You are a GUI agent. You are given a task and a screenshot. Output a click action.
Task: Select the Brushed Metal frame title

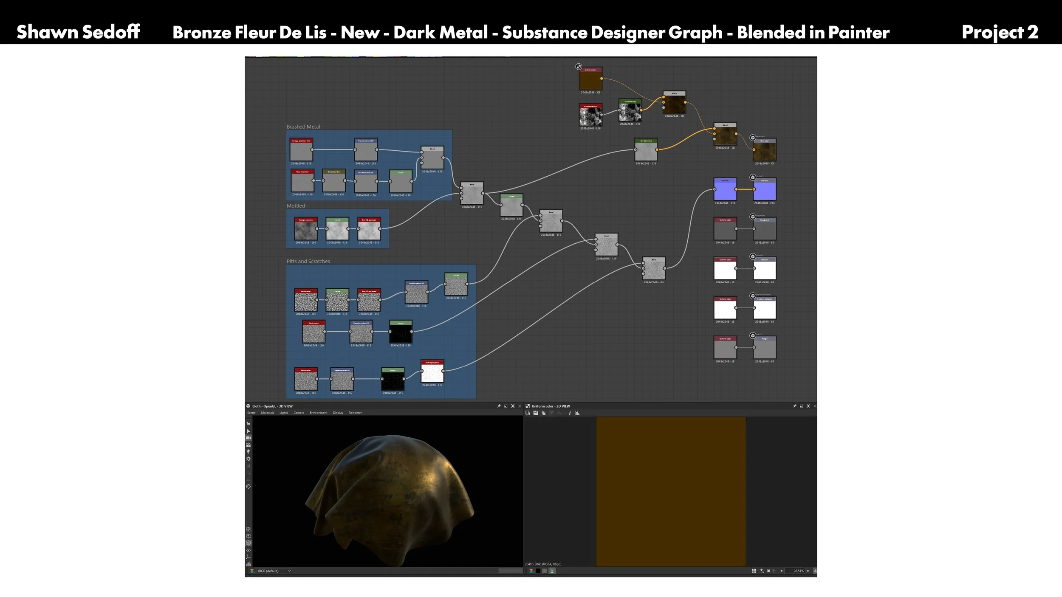pos(303,127)
